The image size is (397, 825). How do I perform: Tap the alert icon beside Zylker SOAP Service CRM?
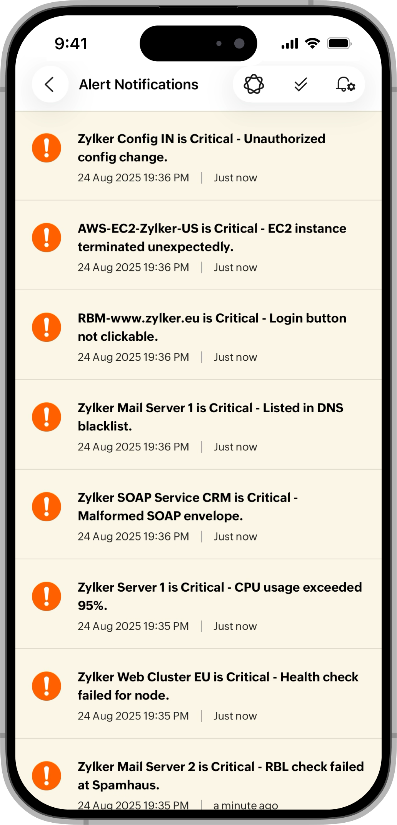[x=46, y=507]
